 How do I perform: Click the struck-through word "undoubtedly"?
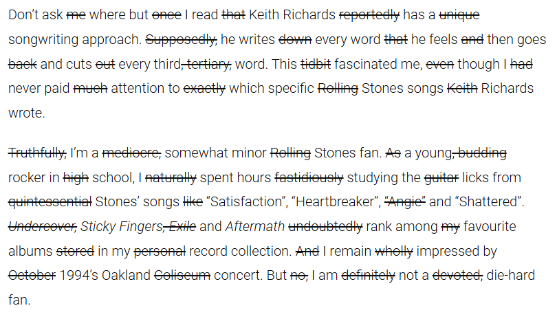(325, 227)
